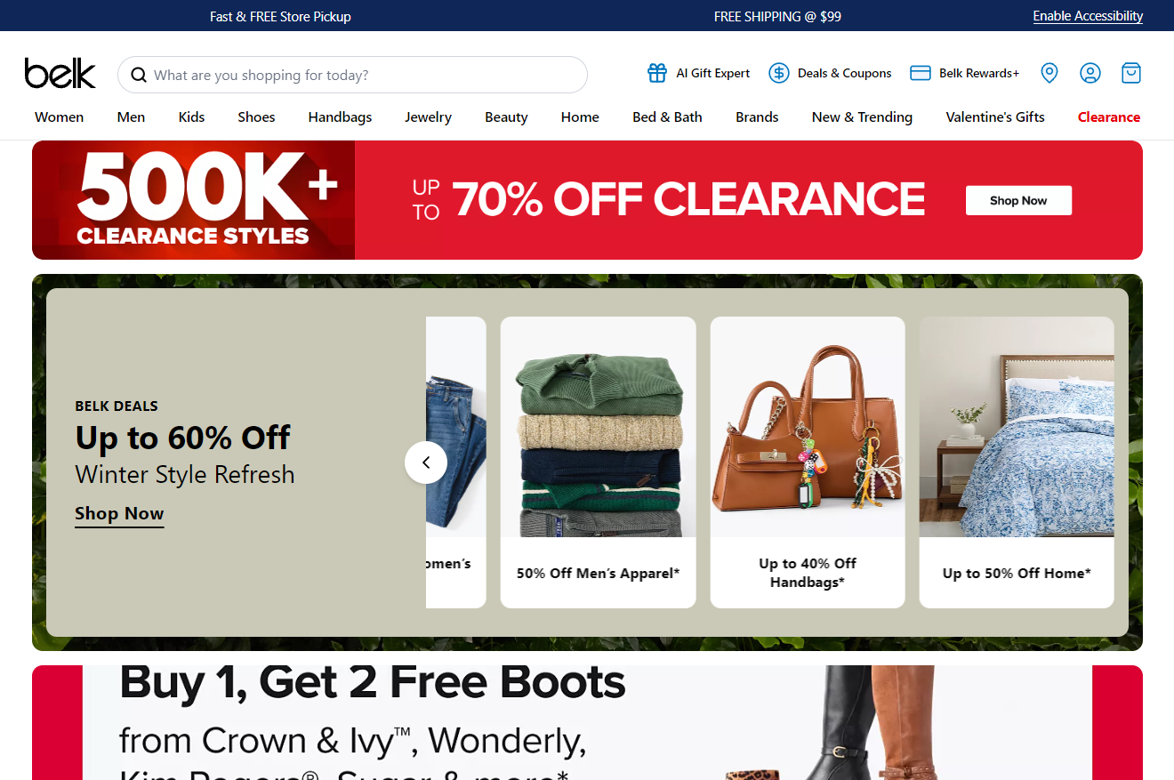Open the Bed & Bath menu
1174x780 pixels.
tap(667, 117)
